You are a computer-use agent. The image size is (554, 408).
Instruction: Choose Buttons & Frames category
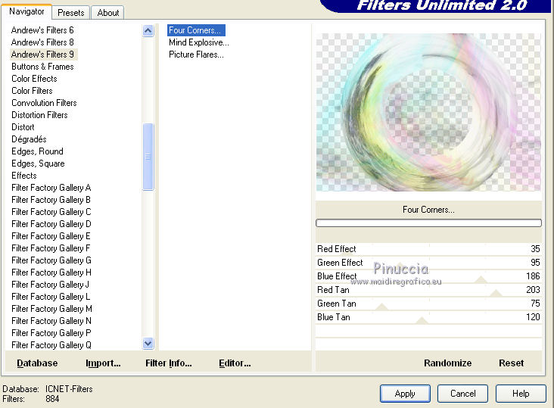pyautogui.click(x=42, y=67)
